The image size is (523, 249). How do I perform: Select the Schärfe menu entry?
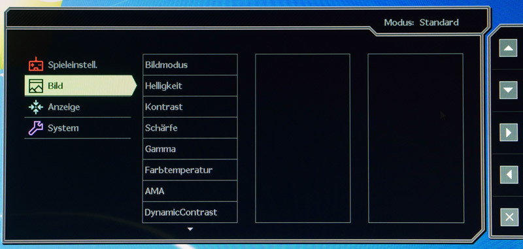[190, 127]
